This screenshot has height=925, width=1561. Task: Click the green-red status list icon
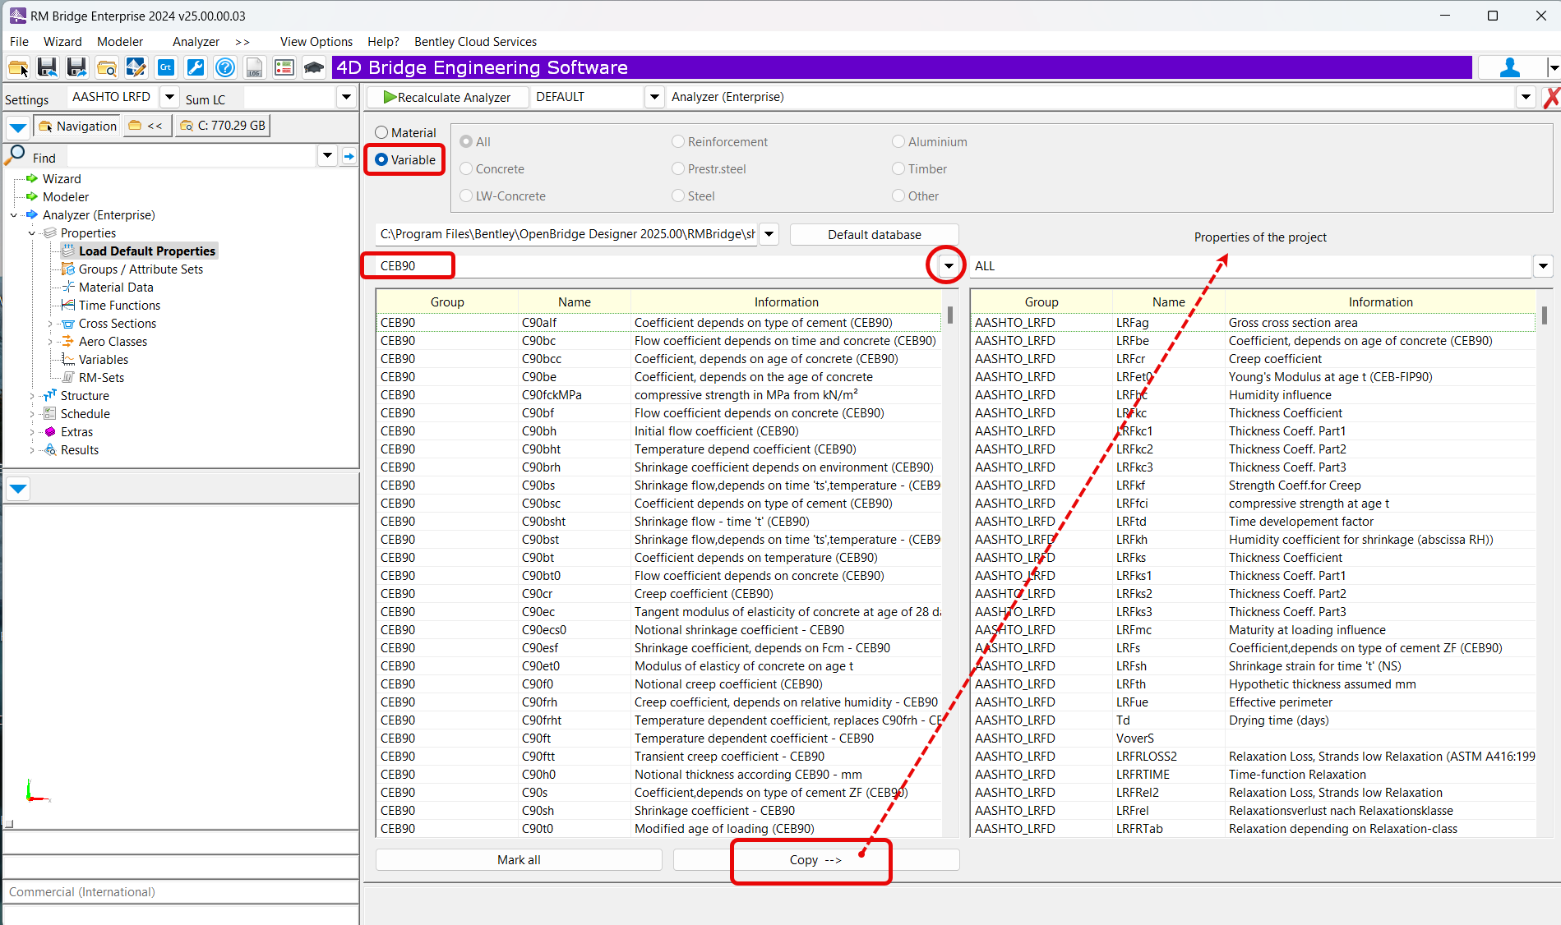[284, 68]
